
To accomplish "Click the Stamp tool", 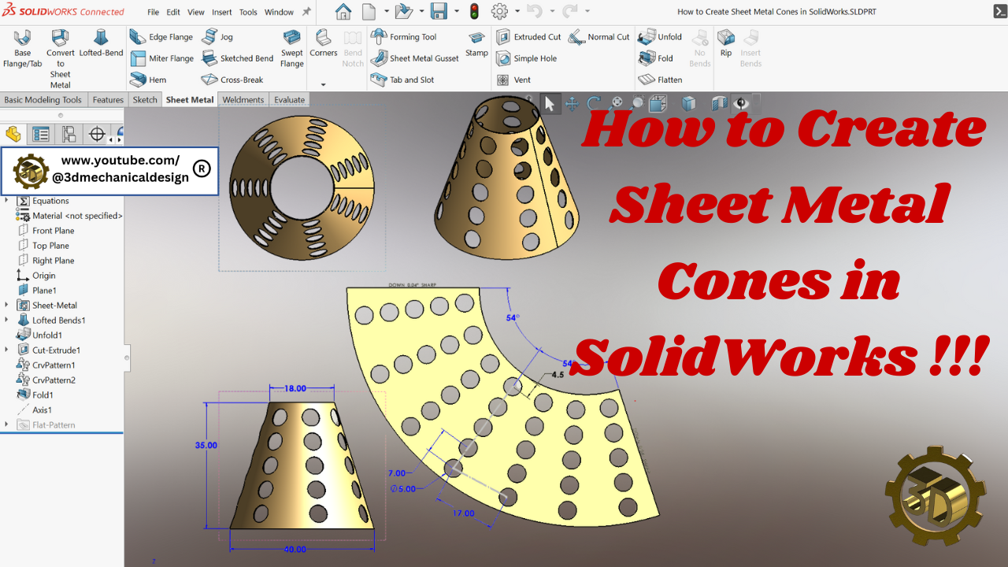I will (x=476, y=43).
